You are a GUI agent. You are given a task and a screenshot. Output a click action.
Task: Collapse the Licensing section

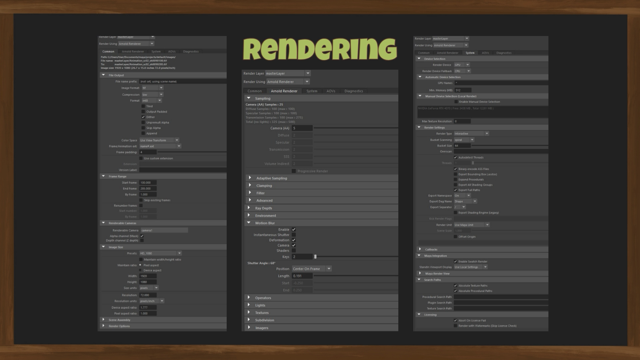(419, 314)
